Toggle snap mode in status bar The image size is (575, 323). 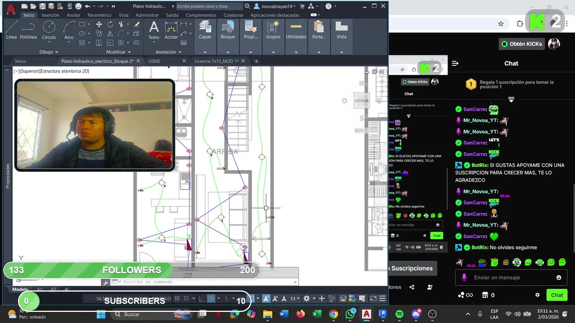(x=187, y=298)
